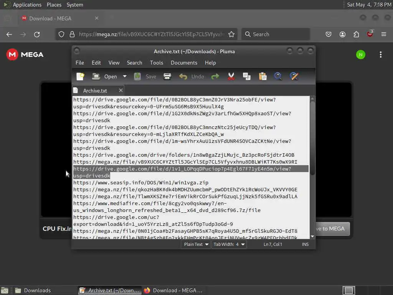Click the padlock site info icon
Screen dimensions: 393x295
[72, 34]
